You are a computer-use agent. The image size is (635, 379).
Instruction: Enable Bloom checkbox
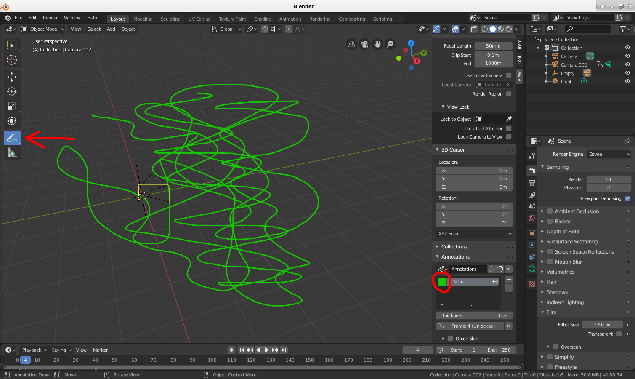[550, 221]
